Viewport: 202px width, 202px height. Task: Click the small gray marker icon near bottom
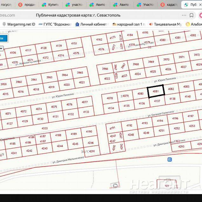(x=115, y=185)
